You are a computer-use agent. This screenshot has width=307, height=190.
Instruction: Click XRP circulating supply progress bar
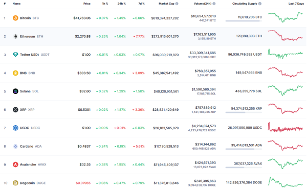[x=244, y=112]
